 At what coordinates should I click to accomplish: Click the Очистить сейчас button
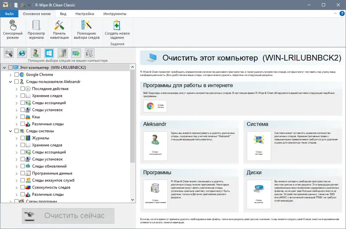pos(68,216)
